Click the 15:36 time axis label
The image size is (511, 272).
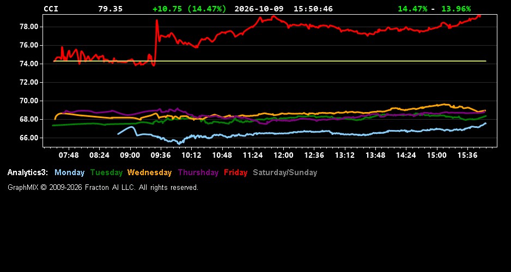coord(467,156)
